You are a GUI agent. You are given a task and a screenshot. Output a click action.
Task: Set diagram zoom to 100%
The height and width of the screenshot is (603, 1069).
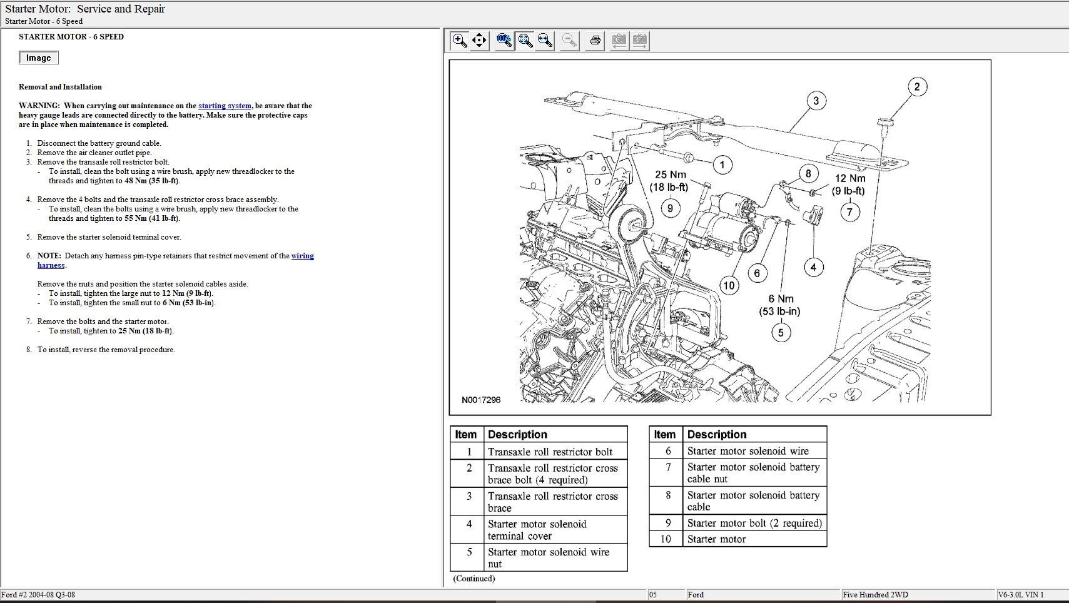[504, 41]
